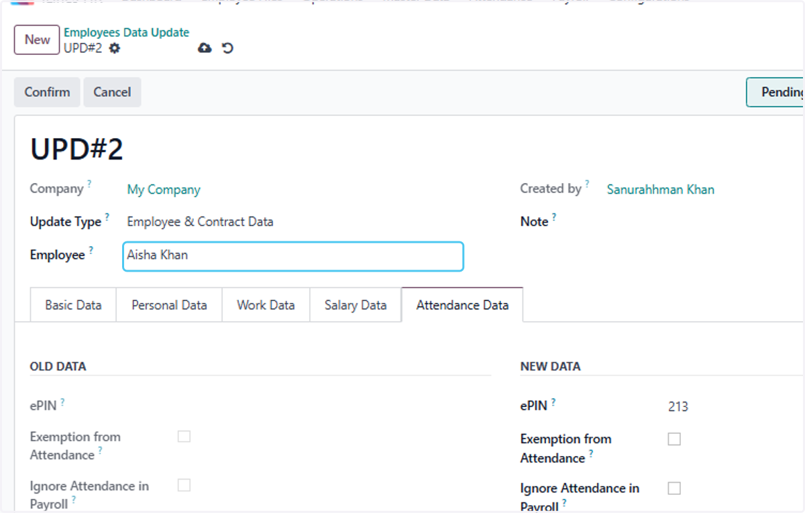Image resolution: width=805 pixels, height=513 pixels.
Task: Toggle old data Exemption from Attendance checkbox
Action: [184, 437]
